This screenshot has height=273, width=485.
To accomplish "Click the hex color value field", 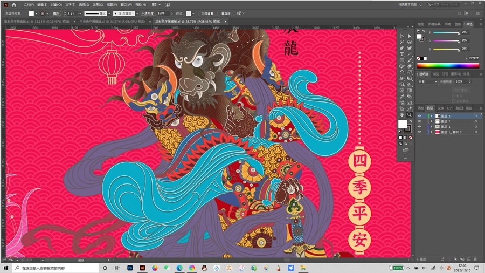I will [474, 58].
